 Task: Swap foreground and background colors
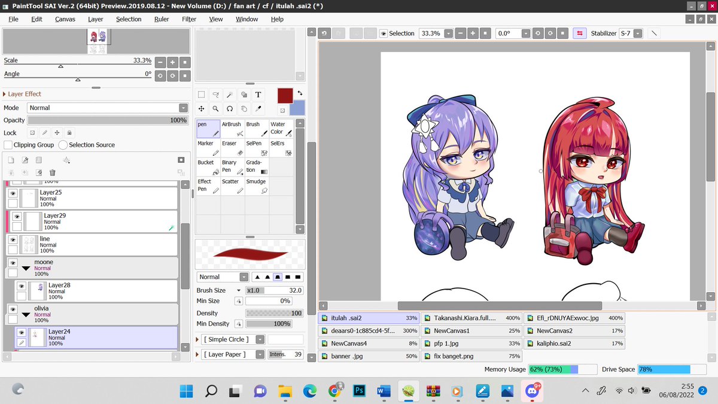300,93
